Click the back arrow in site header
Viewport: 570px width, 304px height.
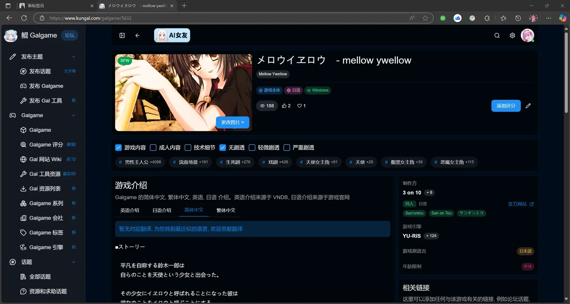point(137,36)
